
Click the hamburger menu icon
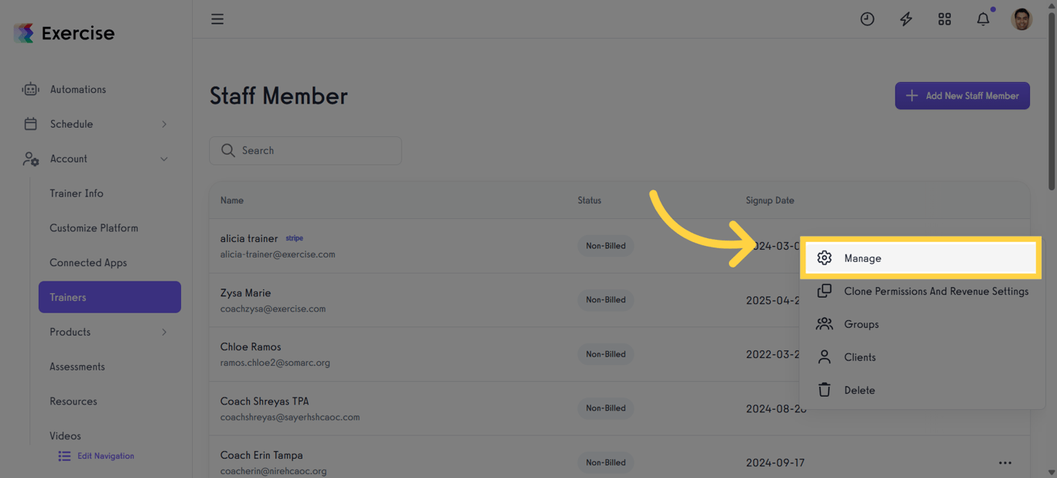[217, 19]
